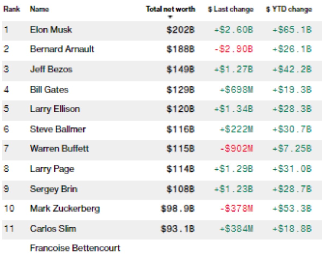The width and height of the screenshot is (322, 255).
Task: Open Warren Buffett's profile
Action: point(59,149)
